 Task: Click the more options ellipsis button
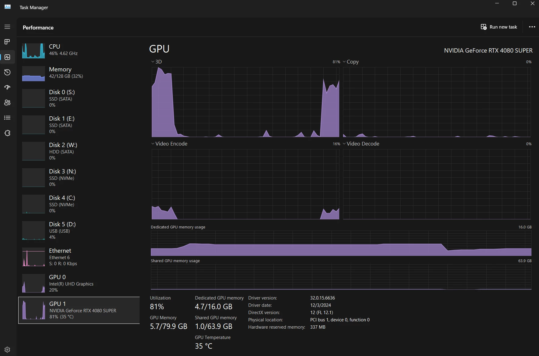[532, 27]
